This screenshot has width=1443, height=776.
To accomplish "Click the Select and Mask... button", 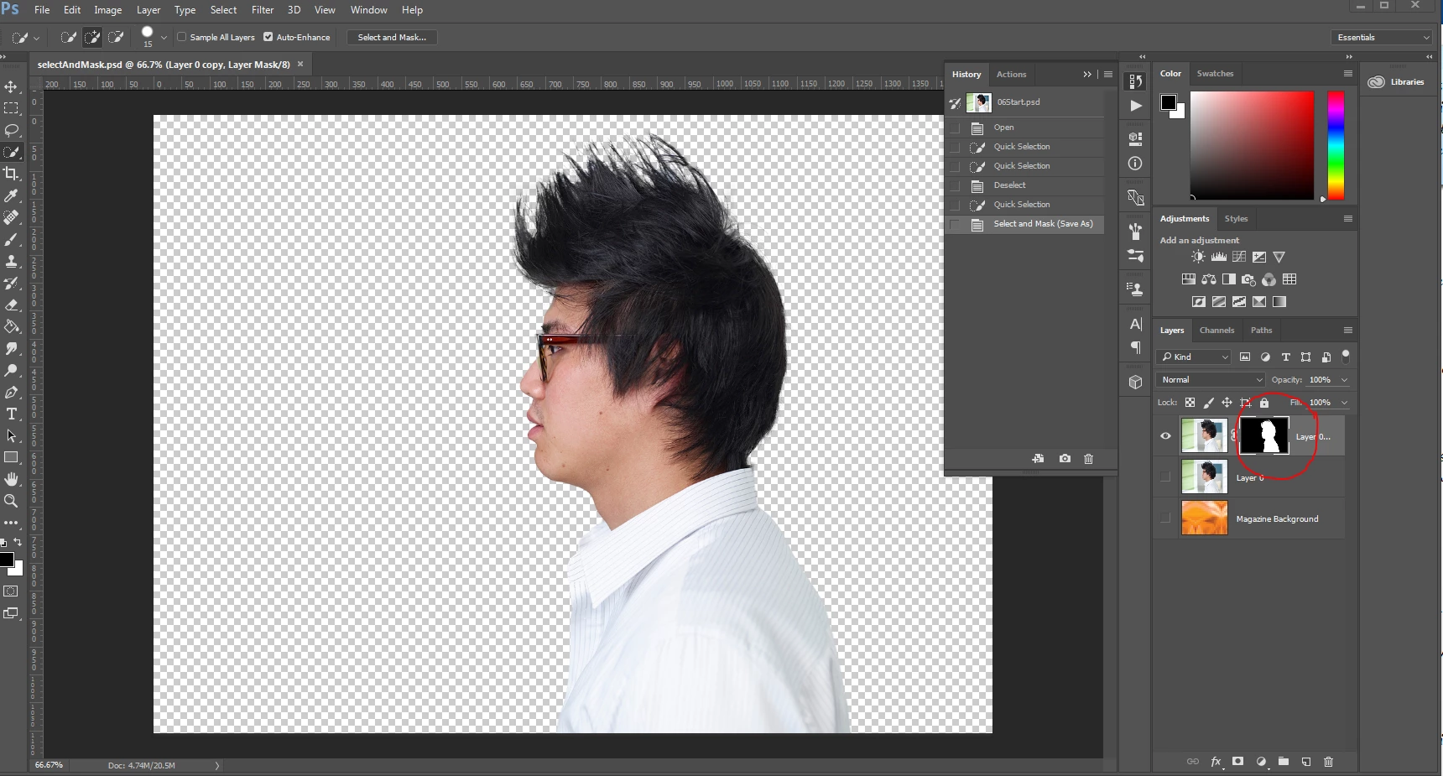I will (x=392, y=38).
